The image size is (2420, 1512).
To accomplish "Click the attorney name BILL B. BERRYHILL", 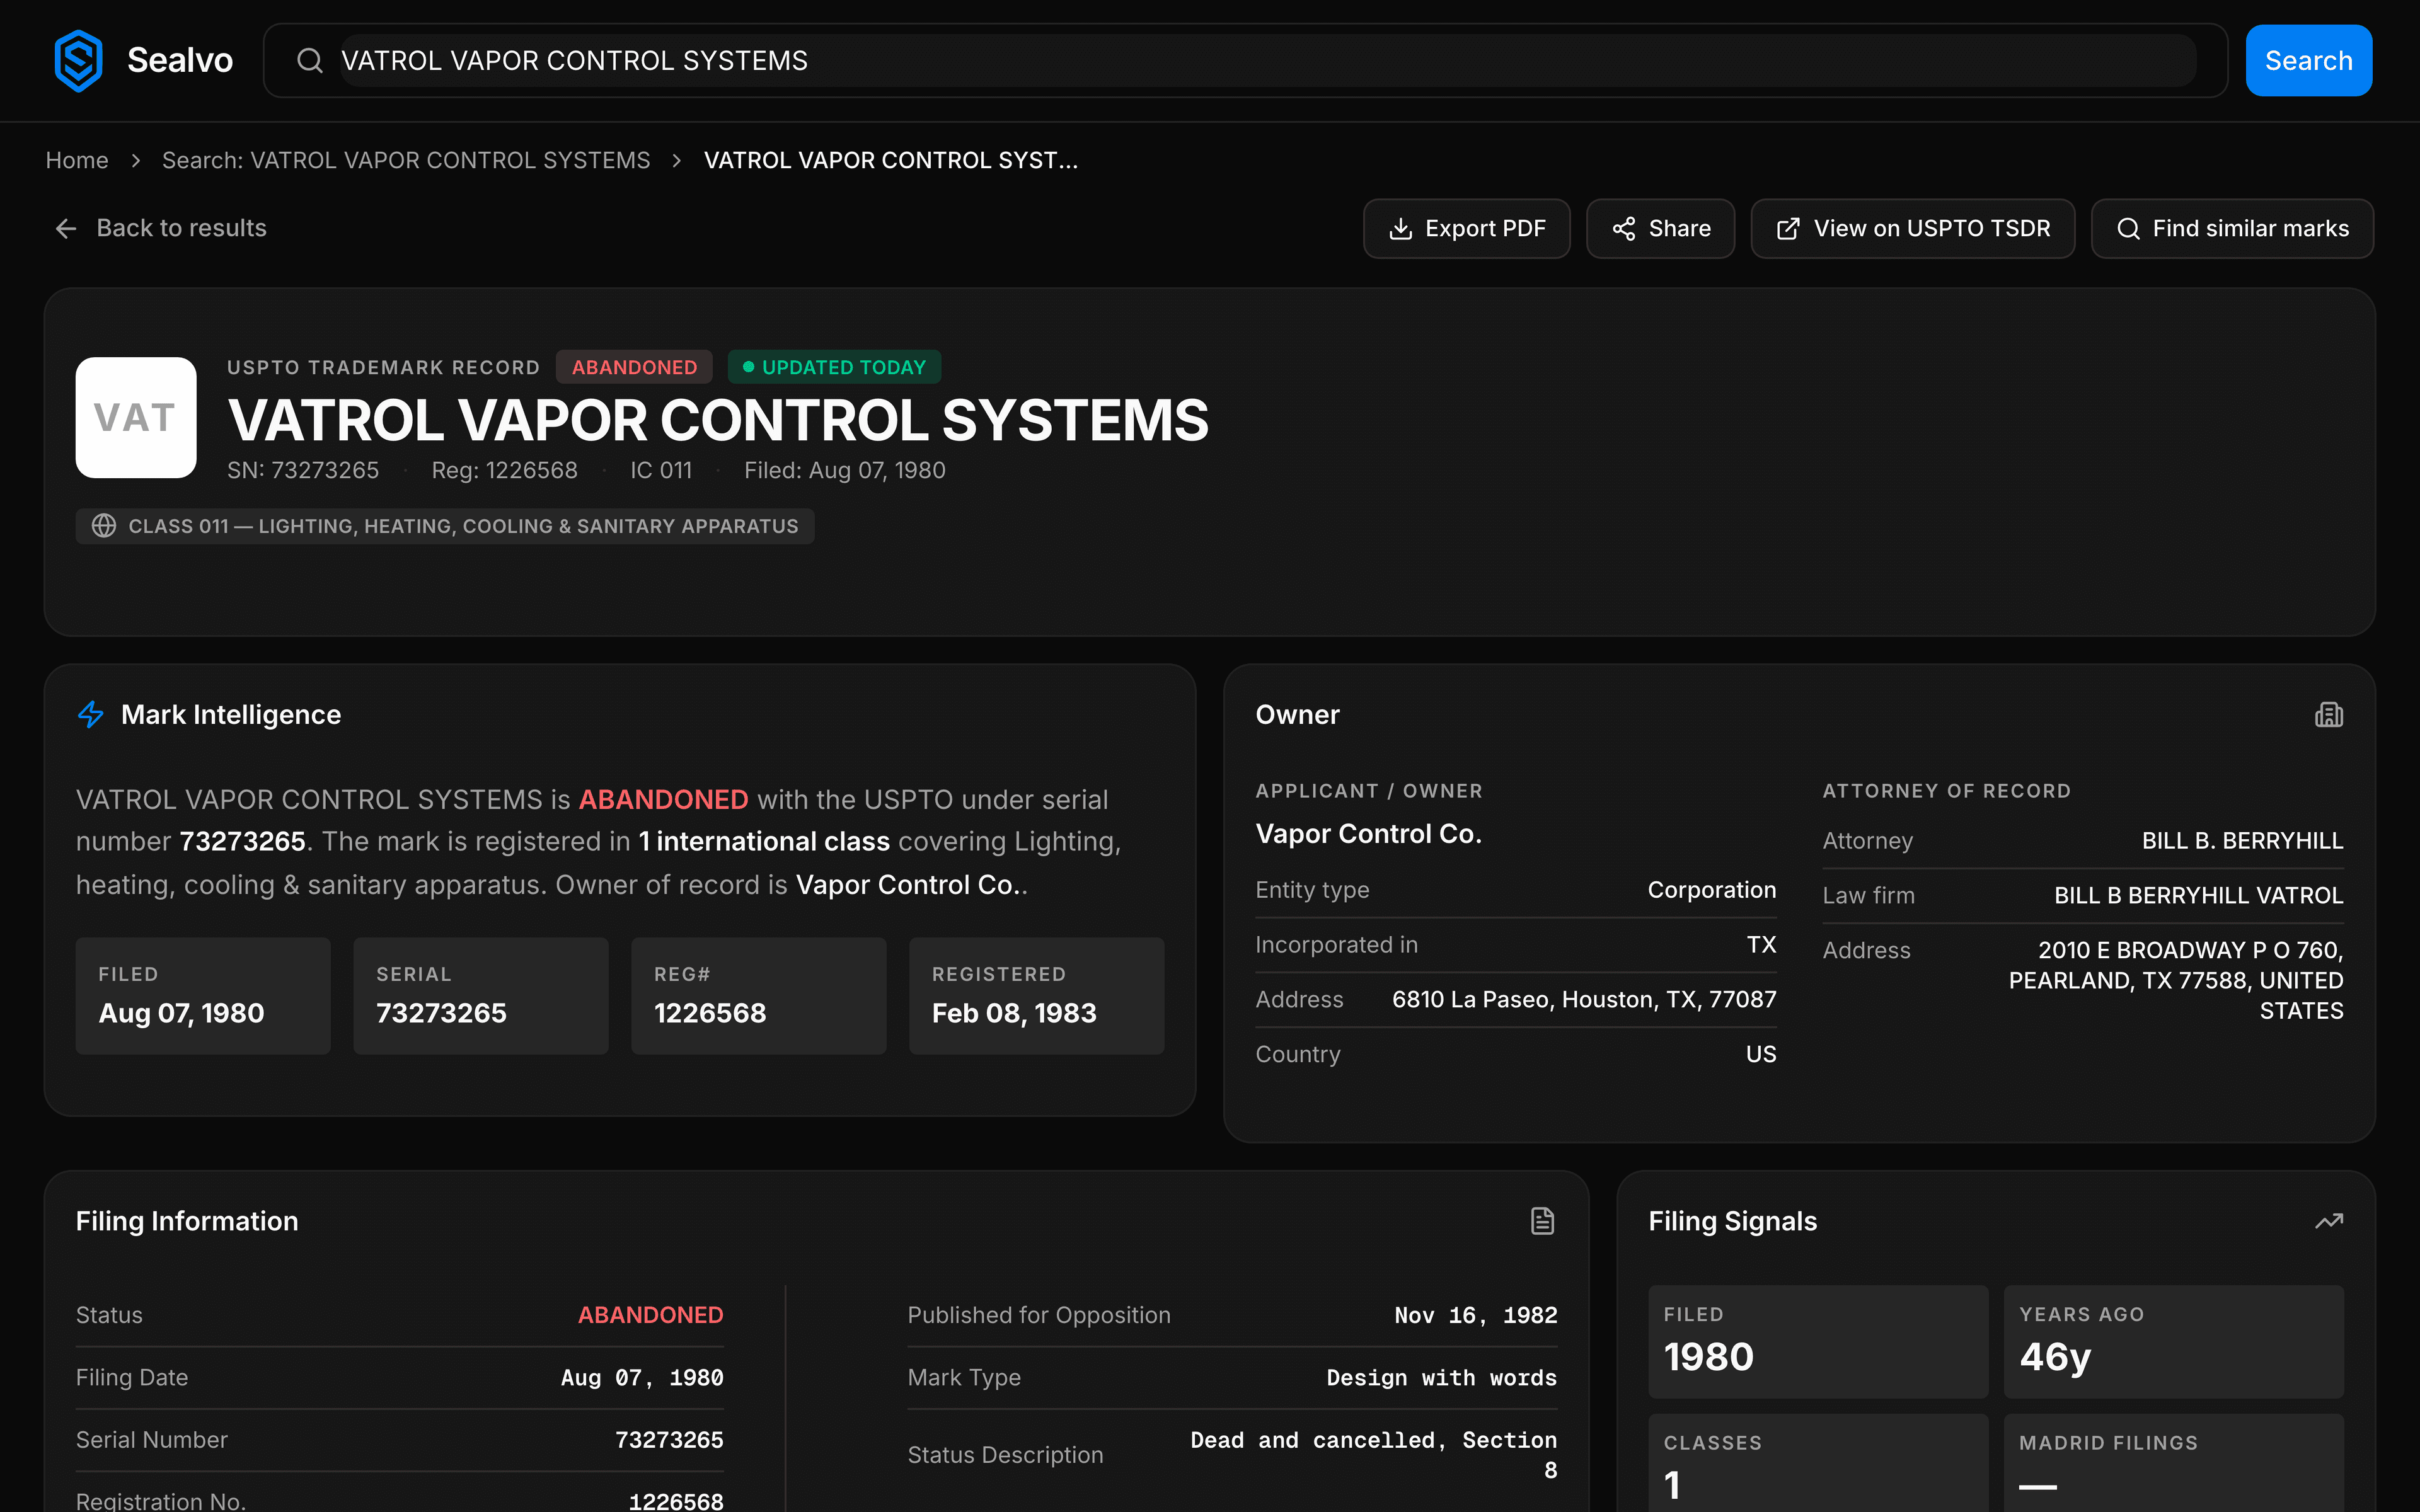I will (2242, 841).
